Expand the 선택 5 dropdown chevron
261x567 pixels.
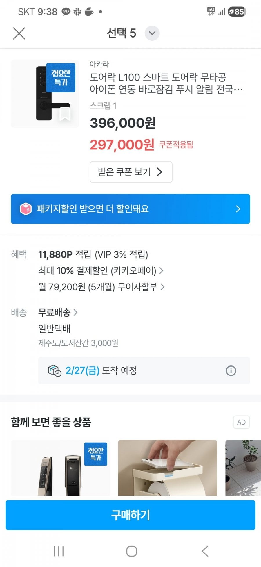pos(152,33)
